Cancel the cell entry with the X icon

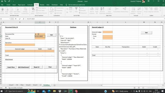pos(16,19)
